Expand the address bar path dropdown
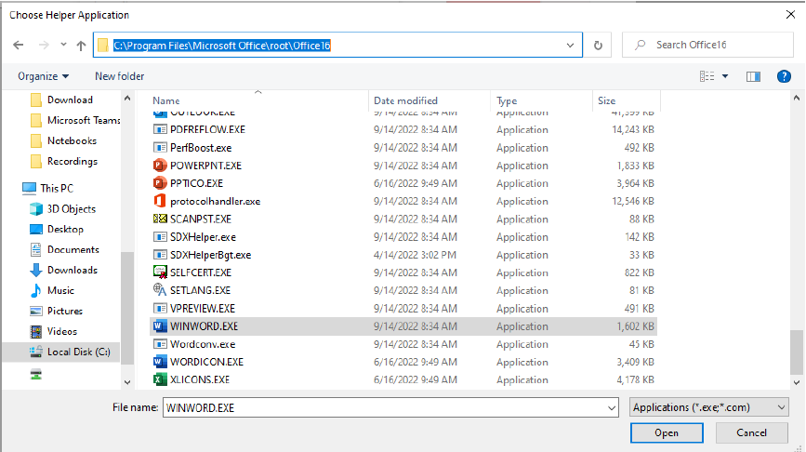 (570, 46)
